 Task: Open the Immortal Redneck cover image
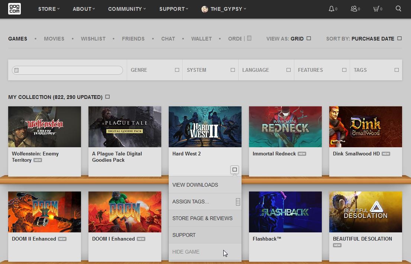coord(285,127)
